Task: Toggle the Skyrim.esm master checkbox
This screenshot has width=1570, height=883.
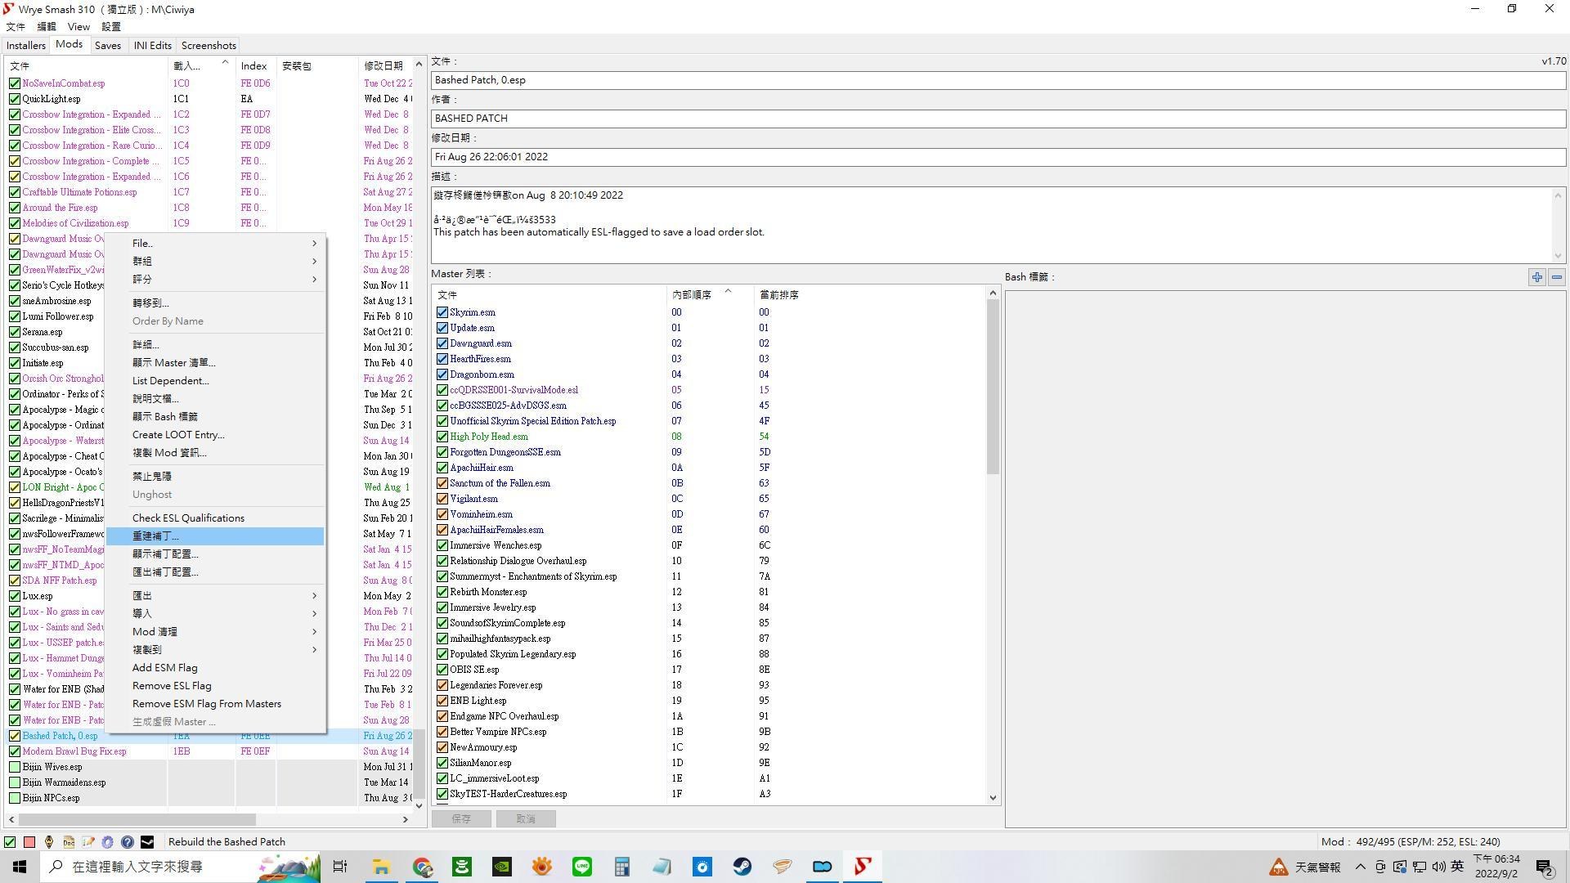Action: (x=442, y=312)
